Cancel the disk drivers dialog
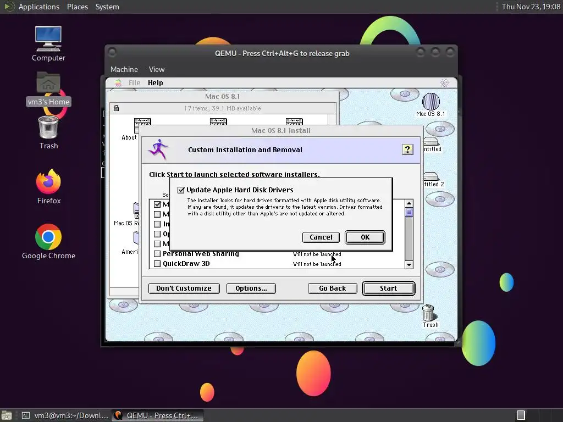The image size is (563, 422). [321, 237]
